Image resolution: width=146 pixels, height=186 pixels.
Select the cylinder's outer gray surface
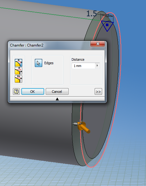coord(35,125)
